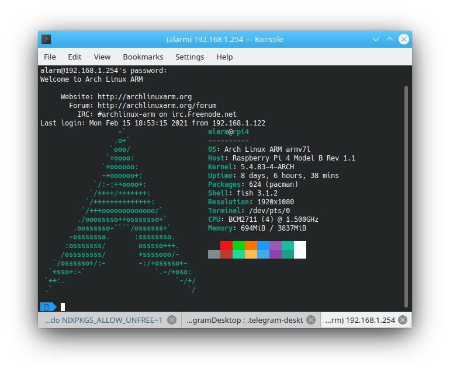
Task: Click the 'Uptime: 8 days, 6 hours' line
Action: point(274,176)
